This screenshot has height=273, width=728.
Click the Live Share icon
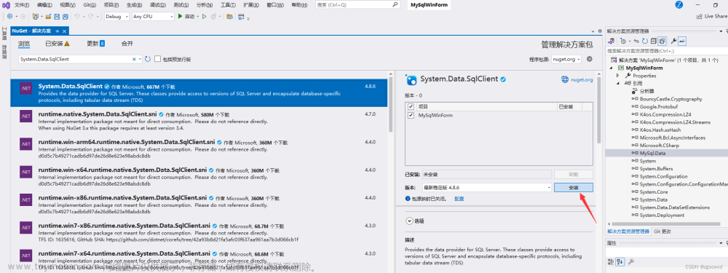click(700, 16)
